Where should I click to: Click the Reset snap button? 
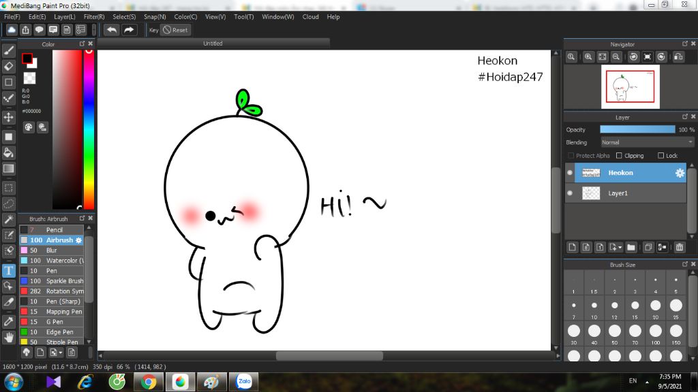pos(175,30)
